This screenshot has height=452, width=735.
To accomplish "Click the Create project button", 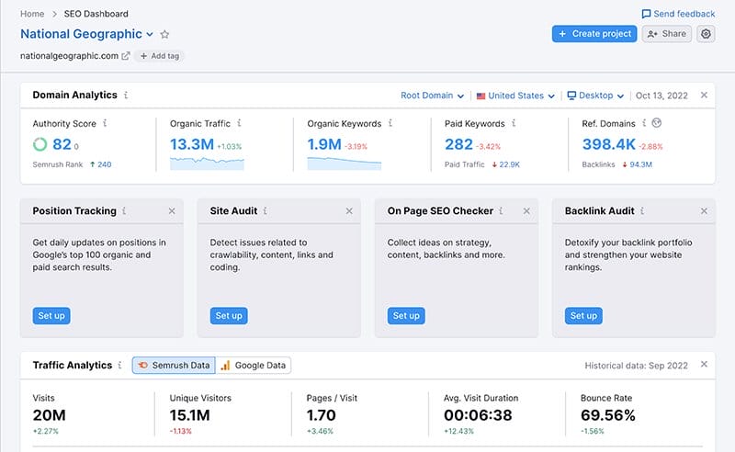I will (x=594, y=34).
